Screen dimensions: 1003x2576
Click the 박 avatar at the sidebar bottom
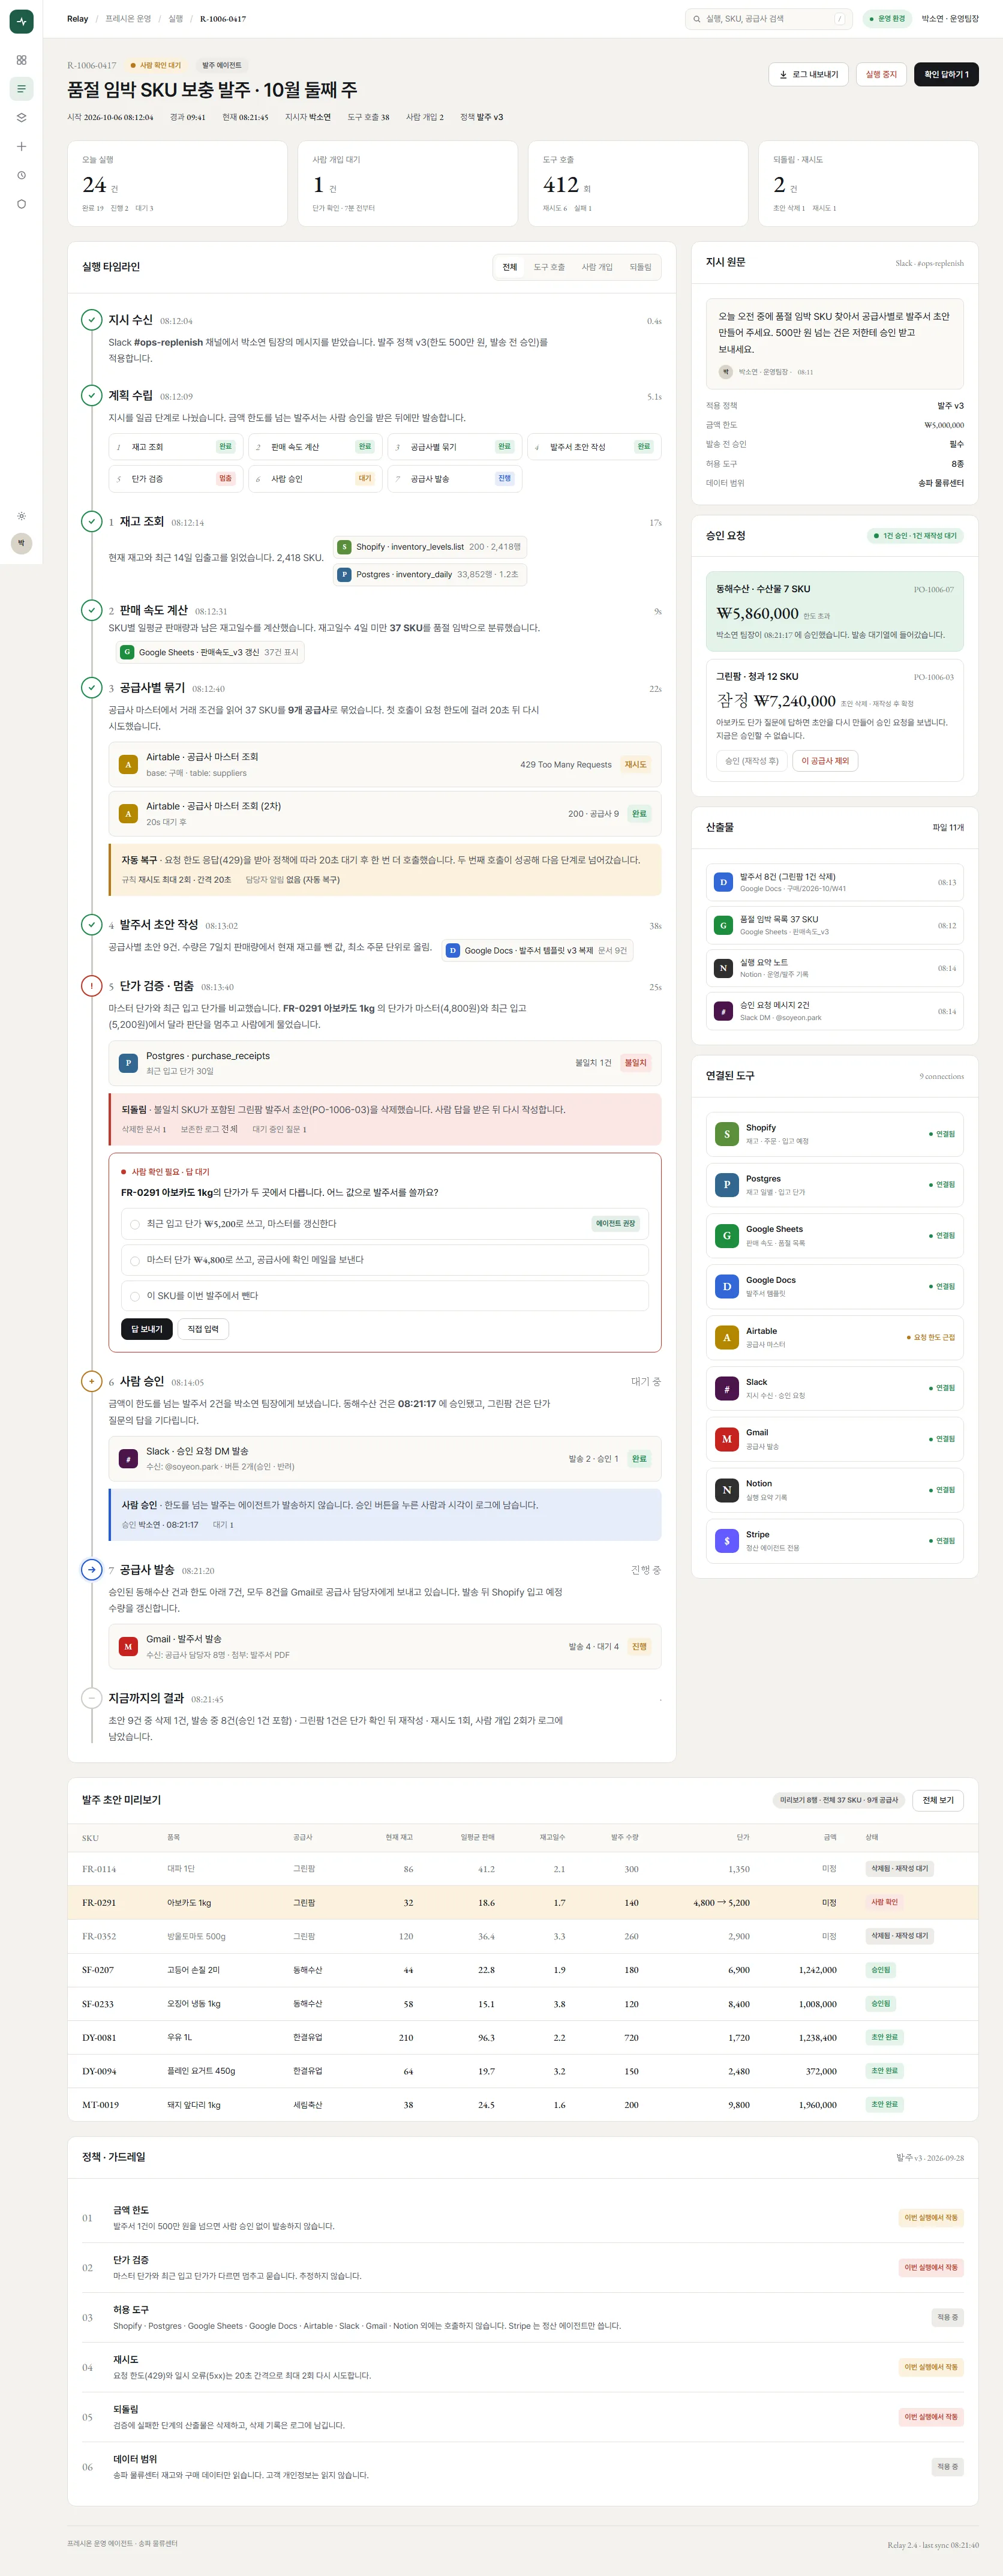click(21, 543)
